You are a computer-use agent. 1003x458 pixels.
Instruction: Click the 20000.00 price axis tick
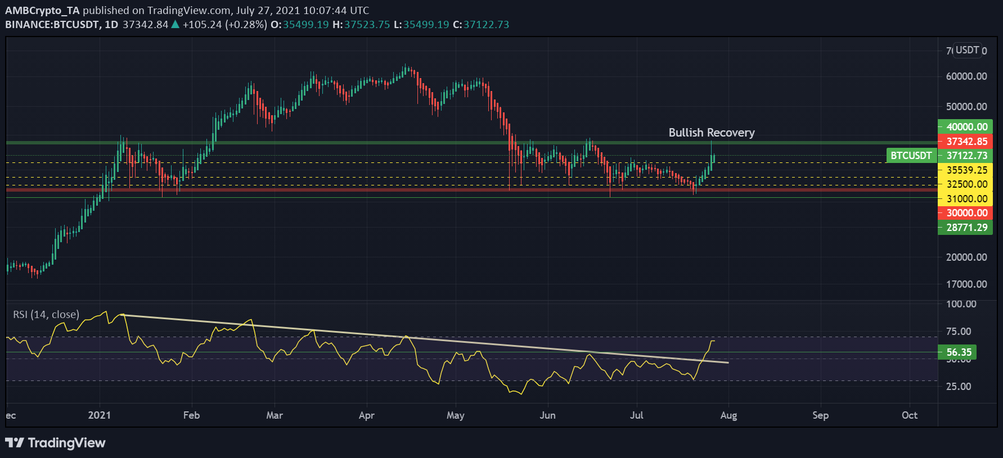pos(966,257)
